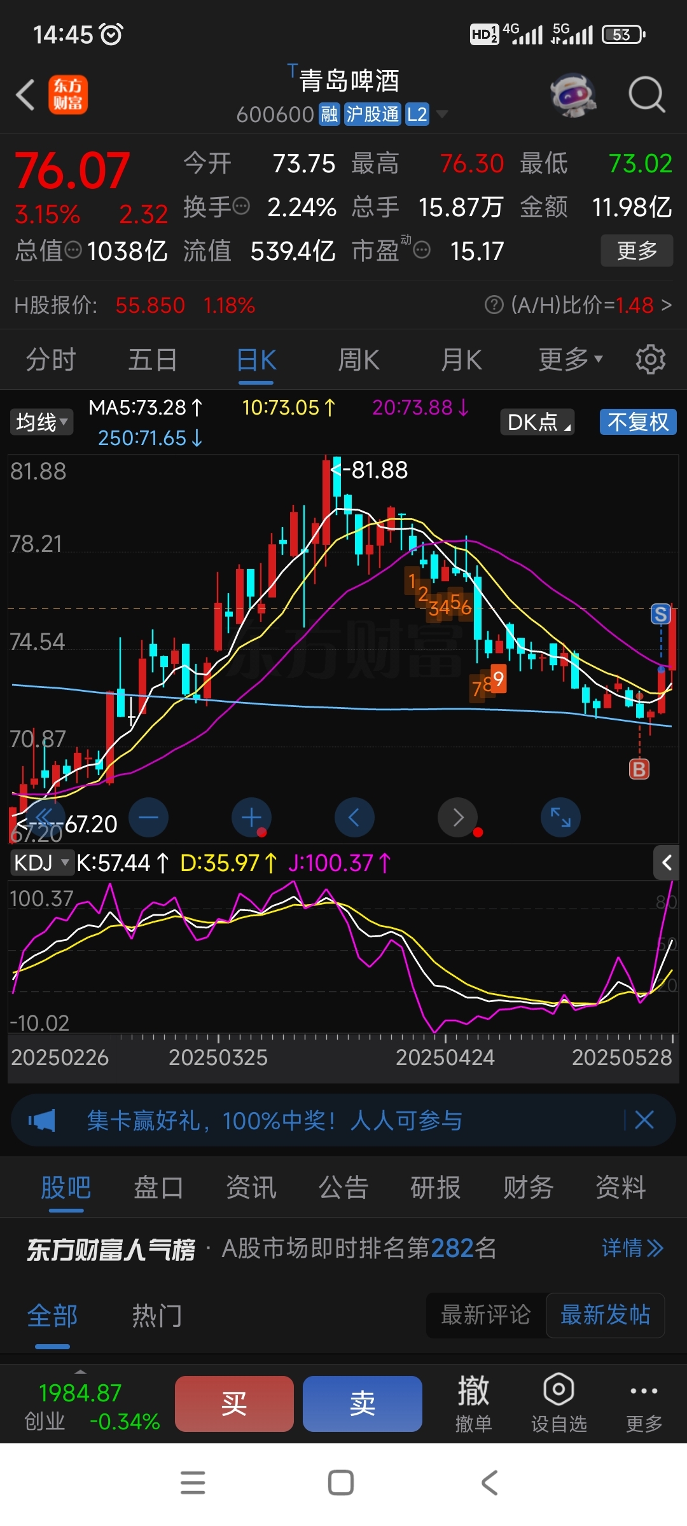Expand 更多 chart period dropdown
This screenshot has height=1526, width=687.
point(571,360)
